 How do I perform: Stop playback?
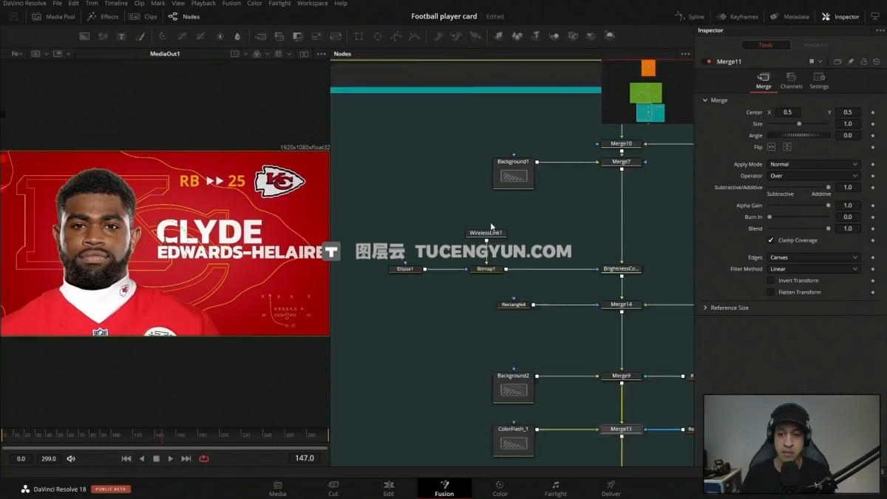(156, 458)
